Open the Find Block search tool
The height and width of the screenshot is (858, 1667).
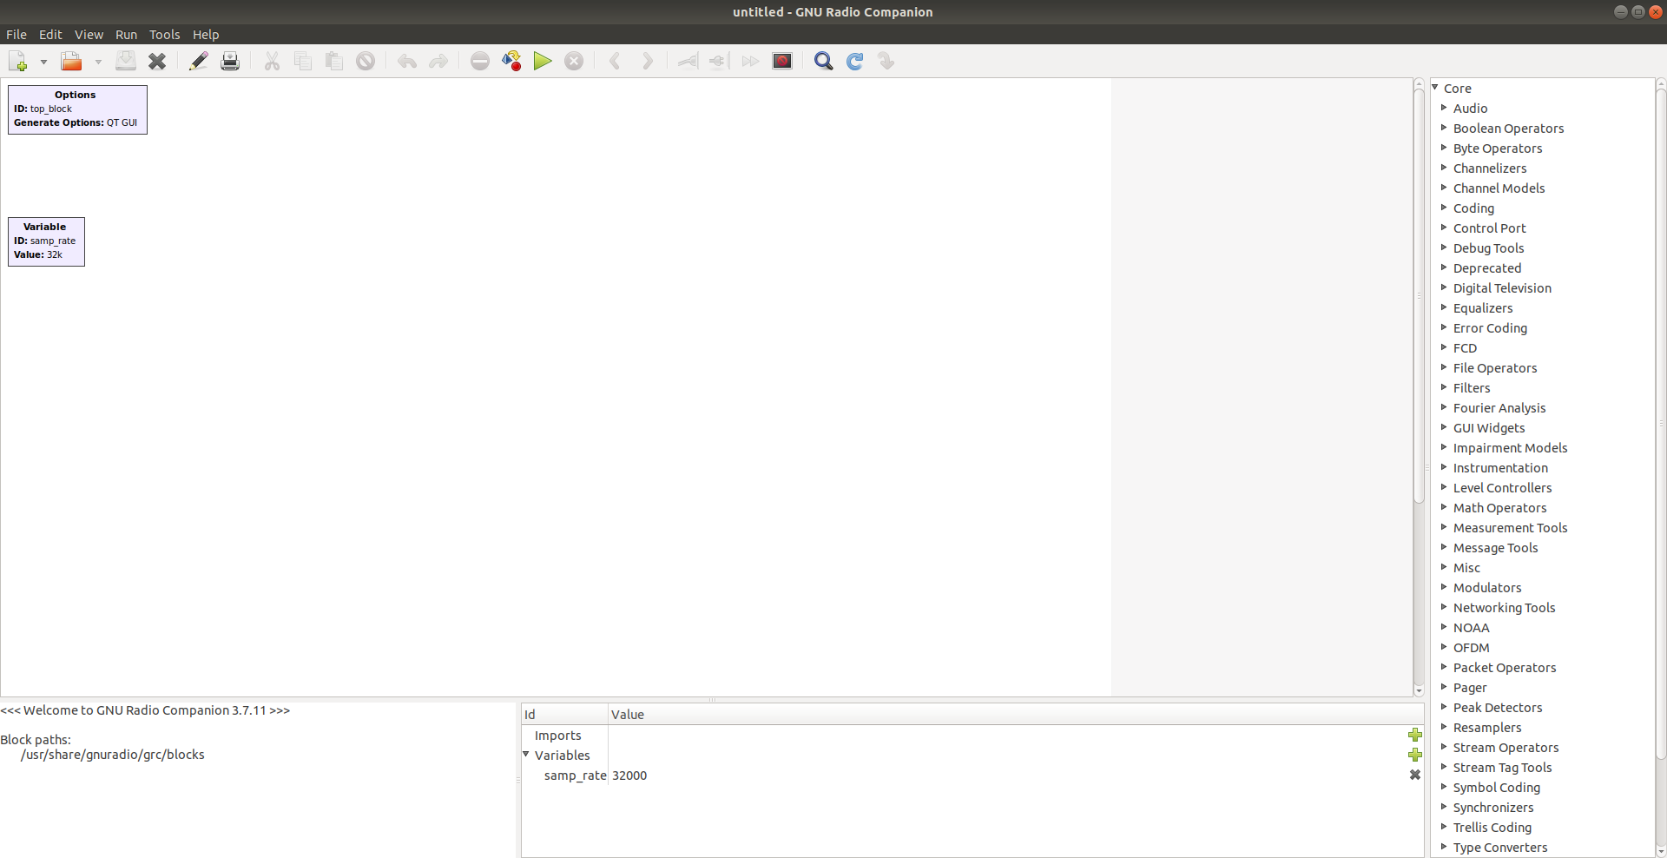click(823, 61)
